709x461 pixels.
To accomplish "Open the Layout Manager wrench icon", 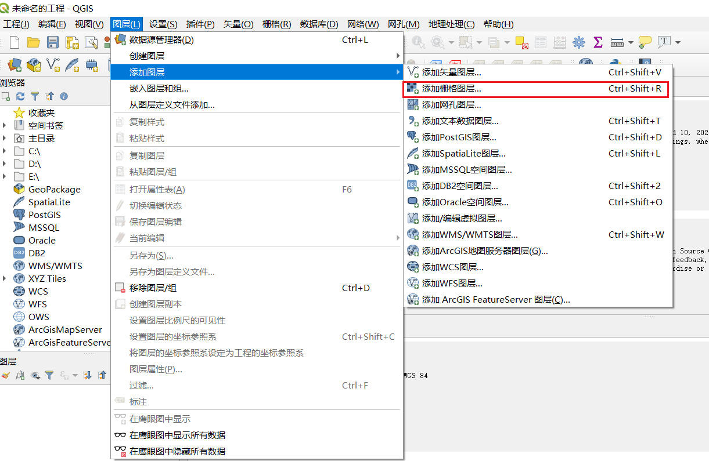I will tap(91, 42).
